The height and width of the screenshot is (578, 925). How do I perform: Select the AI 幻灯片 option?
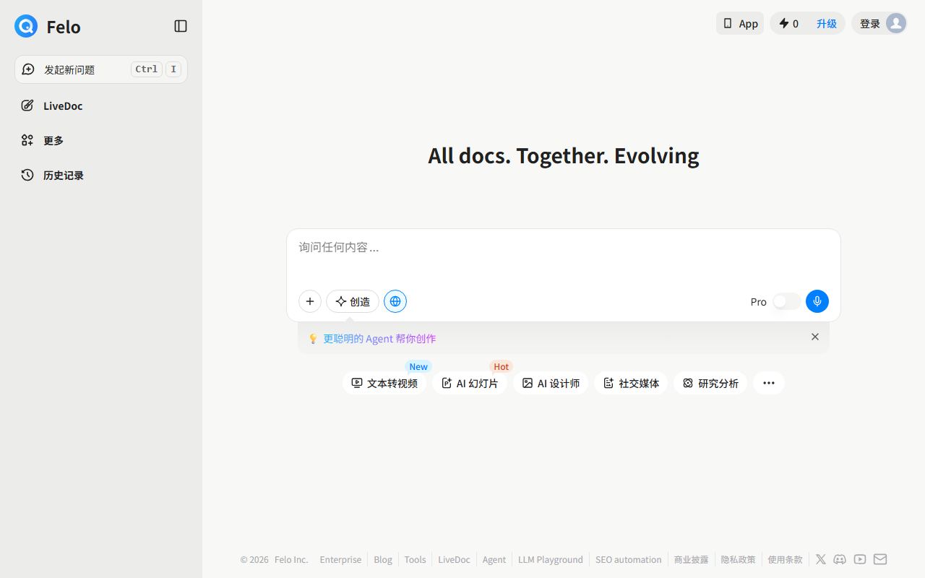[470, 383]
